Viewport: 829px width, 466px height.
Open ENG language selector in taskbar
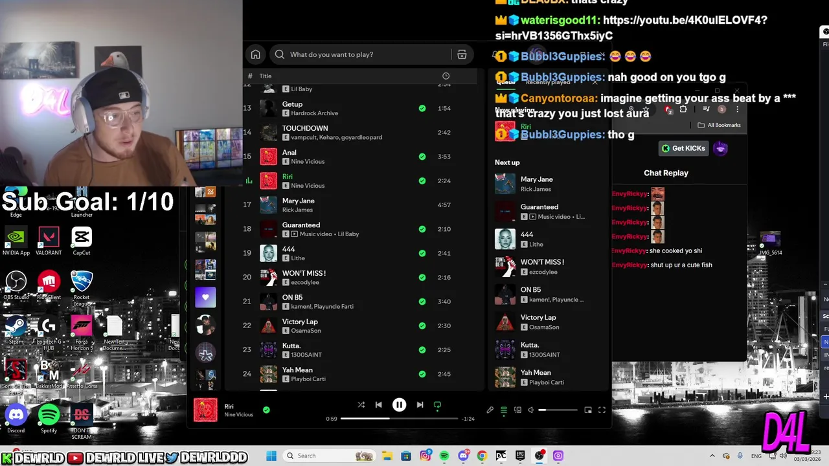pyautogui.click(x=756, y=456)
